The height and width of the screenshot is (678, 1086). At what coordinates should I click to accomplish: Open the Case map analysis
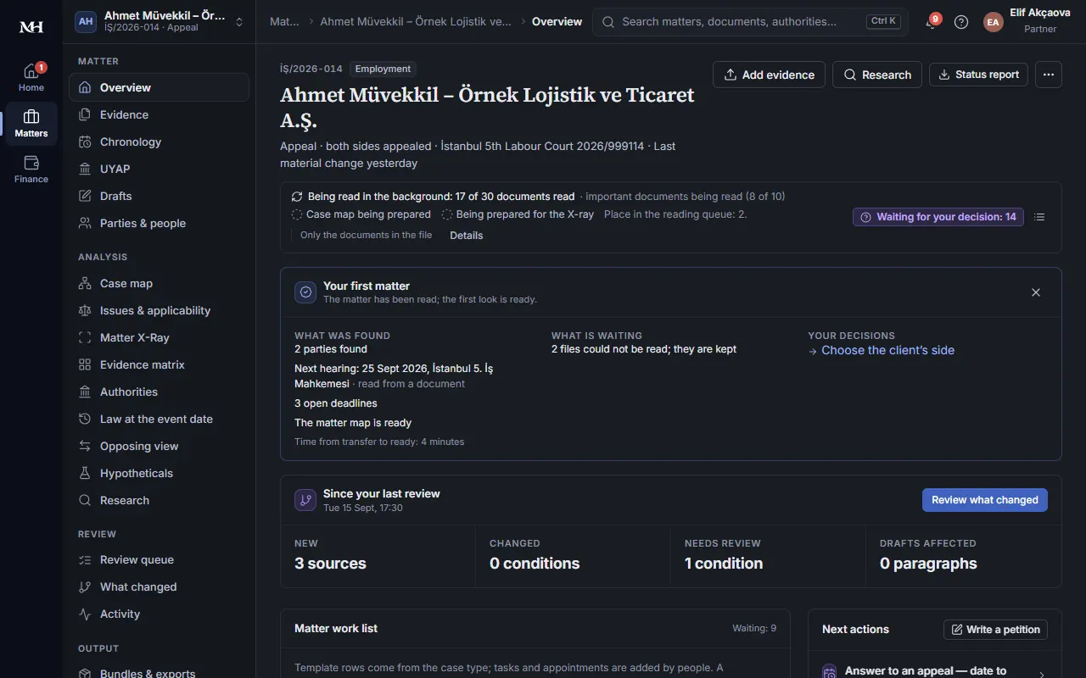tap(159, 283)
